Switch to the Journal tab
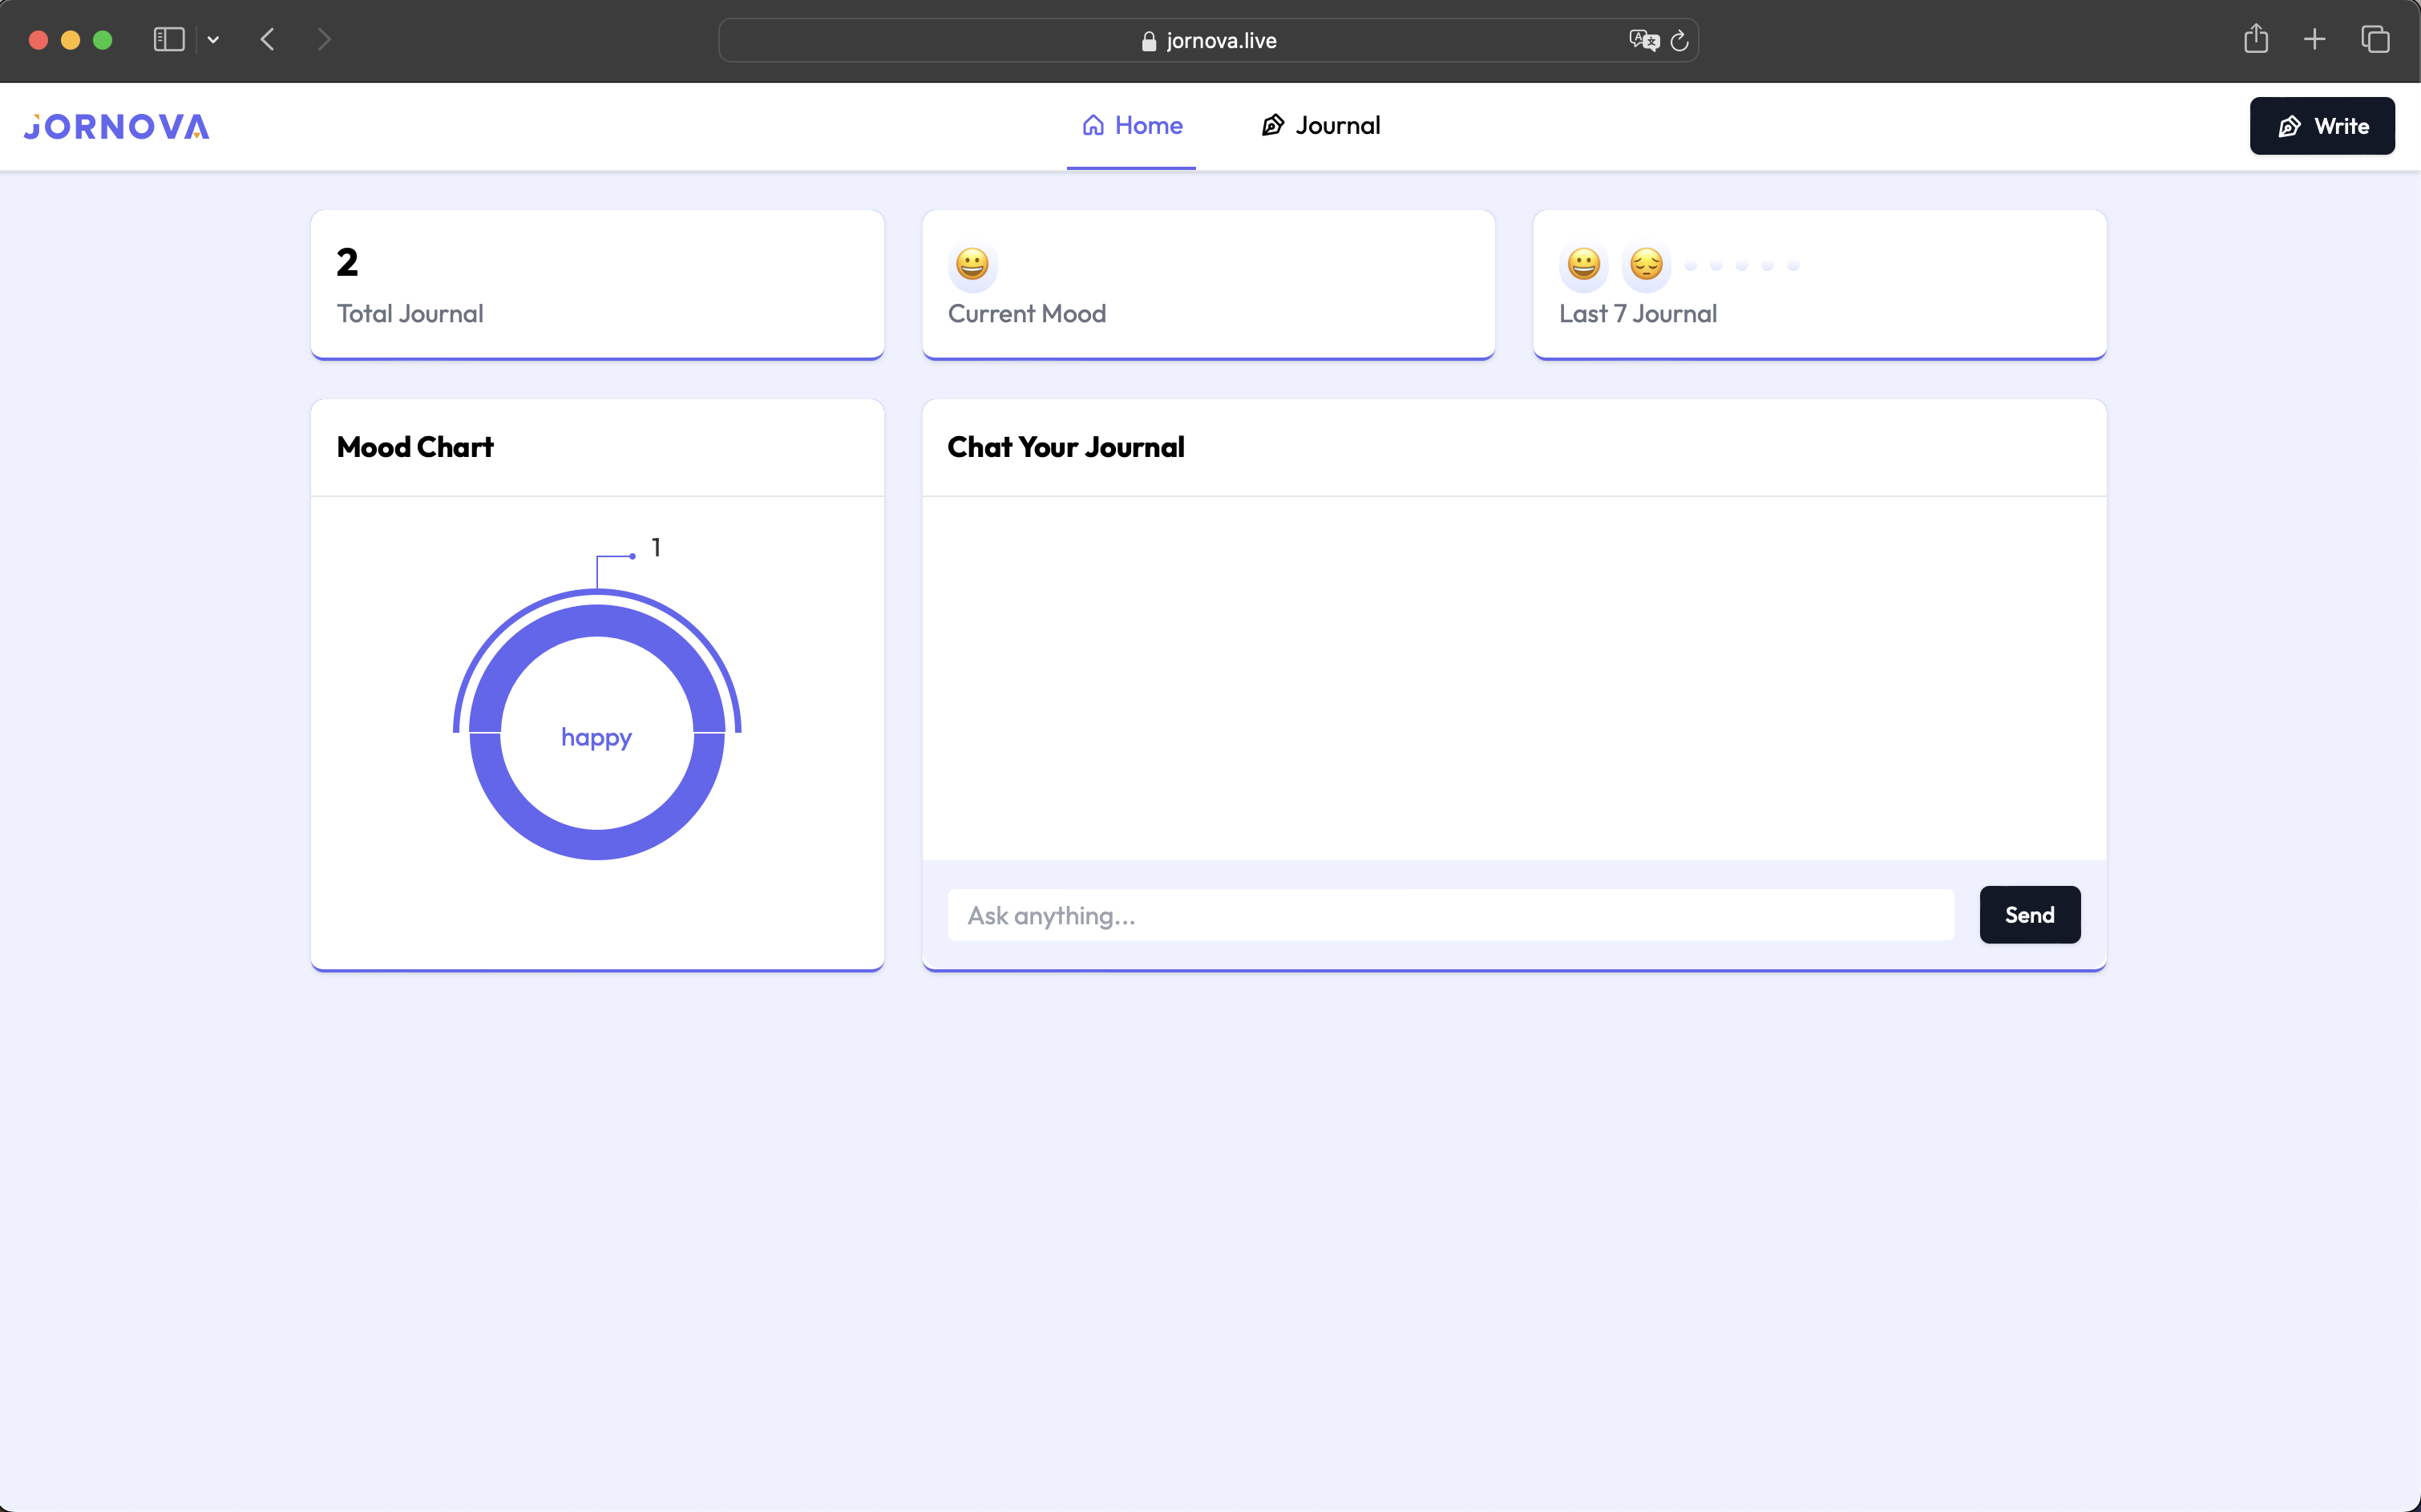Viewport: 2421px width, 1512px height. pos(1320,126)
